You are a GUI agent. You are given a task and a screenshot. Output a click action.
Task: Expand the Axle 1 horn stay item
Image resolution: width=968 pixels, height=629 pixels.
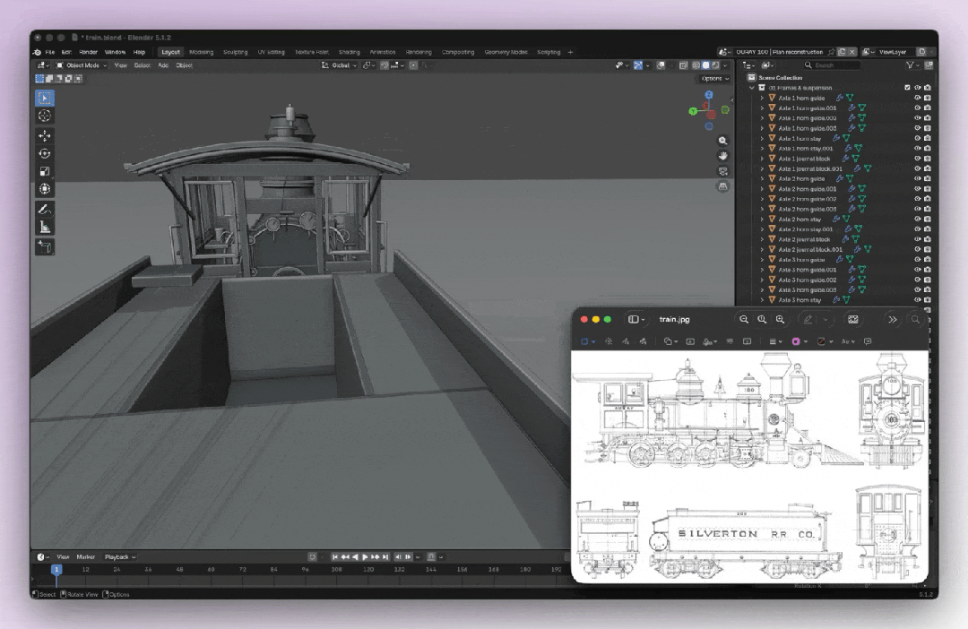click(763, 138)
